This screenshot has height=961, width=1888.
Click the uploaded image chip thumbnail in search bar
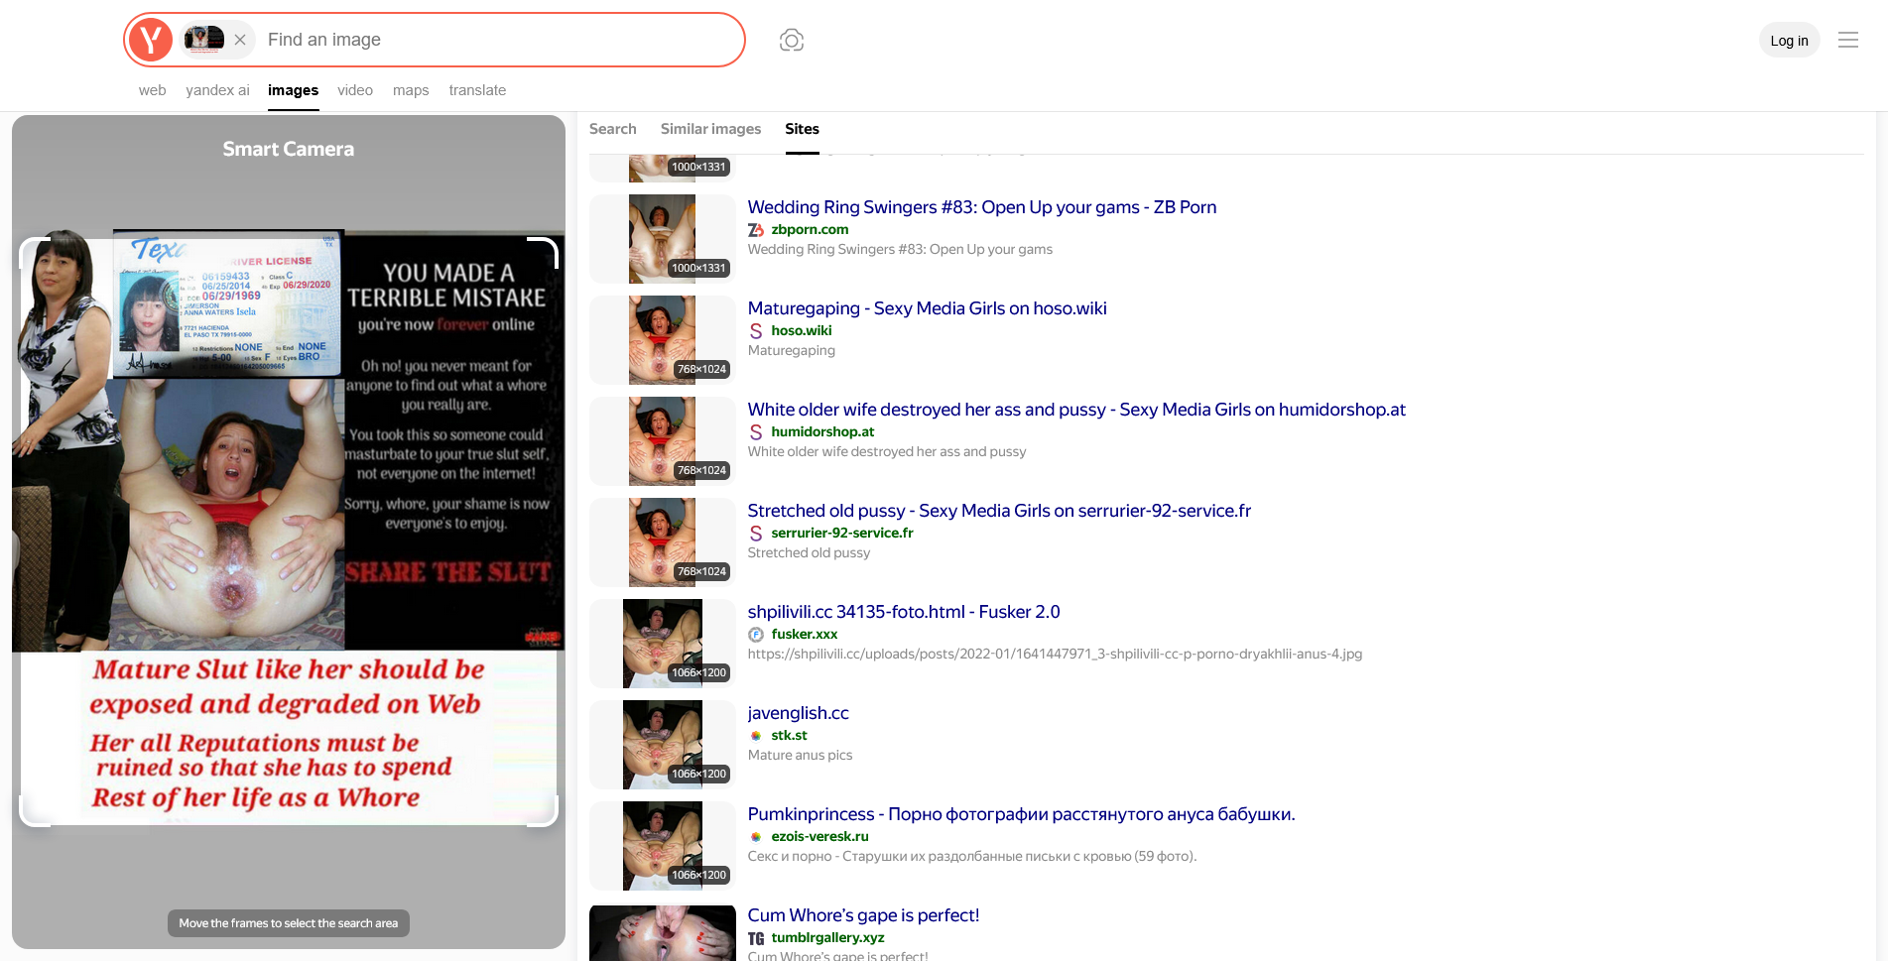[x=204, y=40]
